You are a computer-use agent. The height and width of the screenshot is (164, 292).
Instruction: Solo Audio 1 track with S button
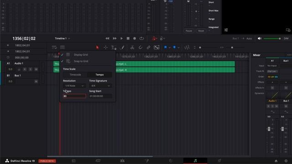click(x=31, y=69)
